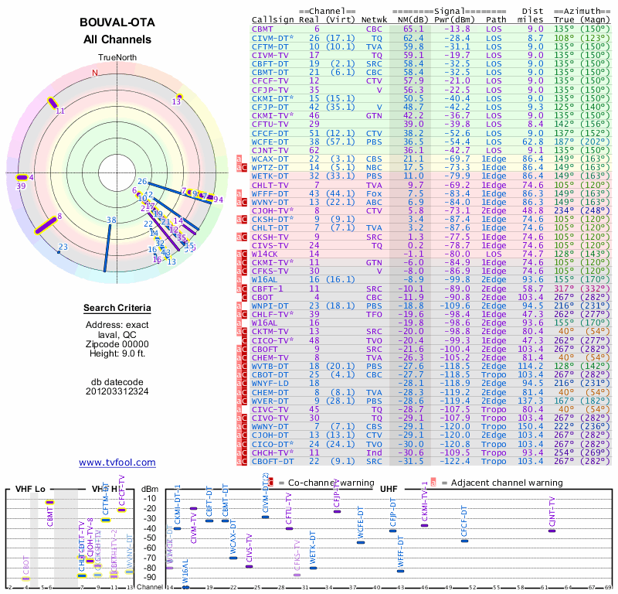This screenshot has width=618, height=594.
Task: Click the ABC network cell
Action: (x=374, y=202)
